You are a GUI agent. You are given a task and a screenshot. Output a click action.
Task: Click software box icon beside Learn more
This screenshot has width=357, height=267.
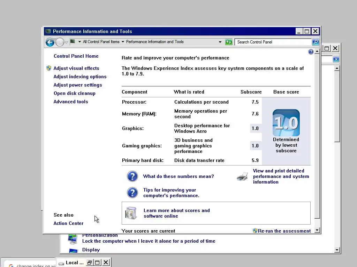pos(131,213)
